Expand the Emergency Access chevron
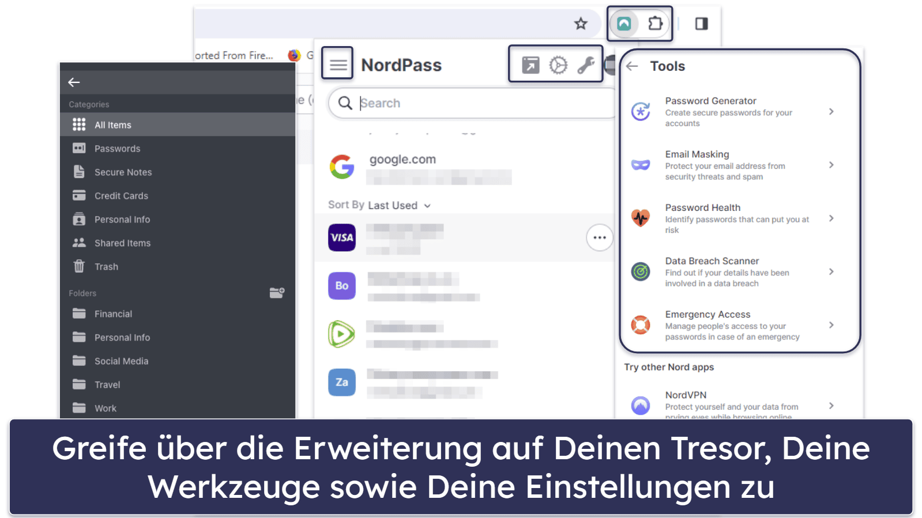 pyautogui.click(x=831, y=325)
